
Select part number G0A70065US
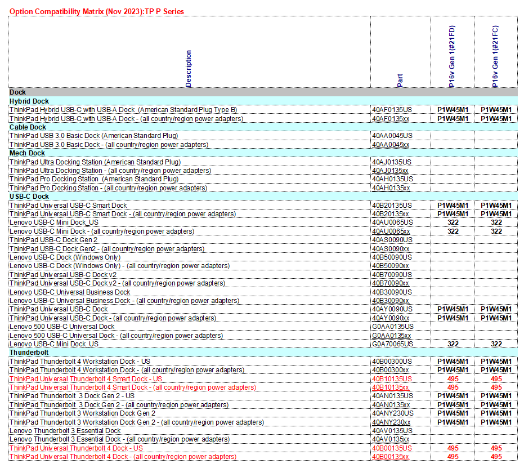pyautogui.click(x=392, y=344)
